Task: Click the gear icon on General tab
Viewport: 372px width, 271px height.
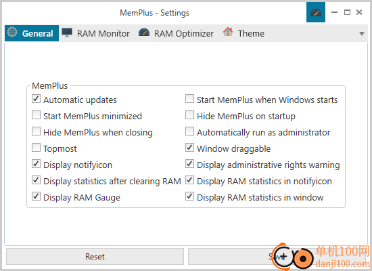Action: pyautogui.click(x=12, y=32)
